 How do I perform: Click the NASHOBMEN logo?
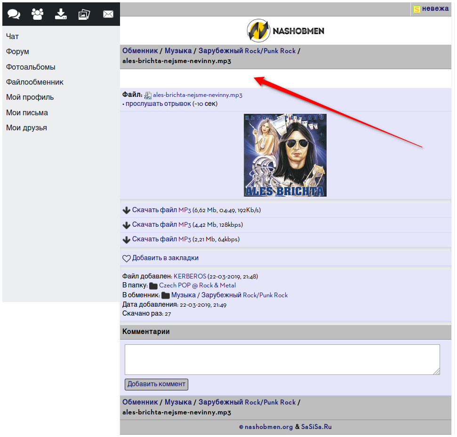(x=285, y=30)
